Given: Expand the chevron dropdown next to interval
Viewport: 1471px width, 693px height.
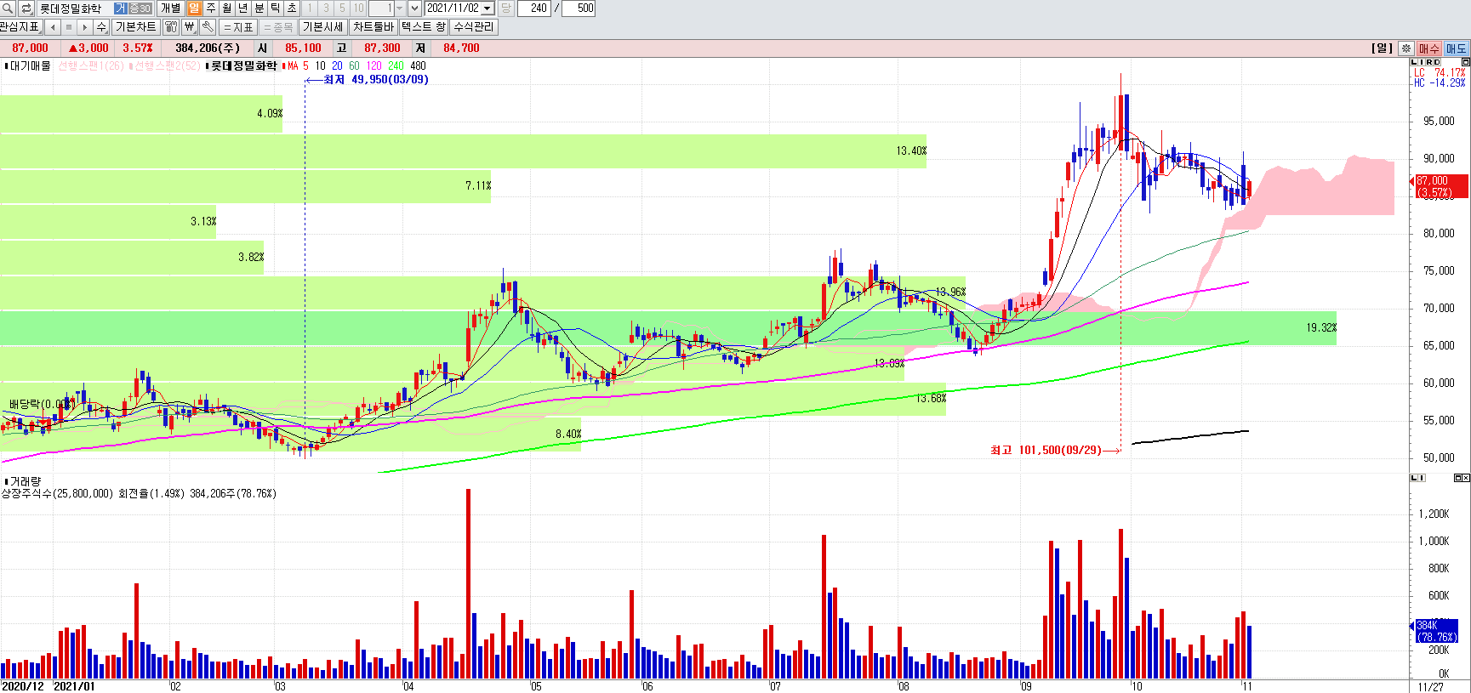Looking at the screenshot, I should [414, 9].
